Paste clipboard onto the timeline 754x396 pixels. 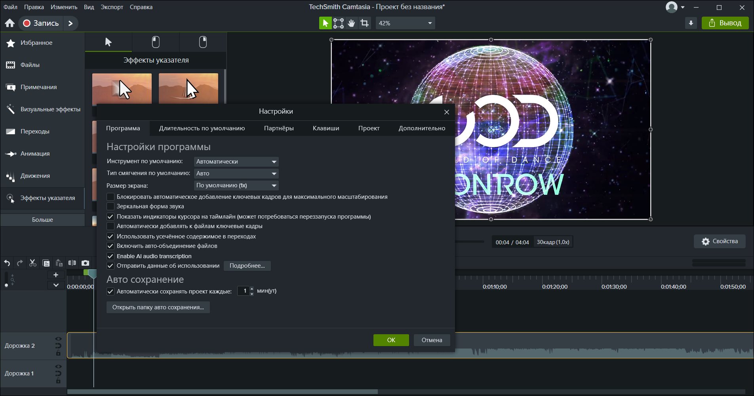coord(59,263)
